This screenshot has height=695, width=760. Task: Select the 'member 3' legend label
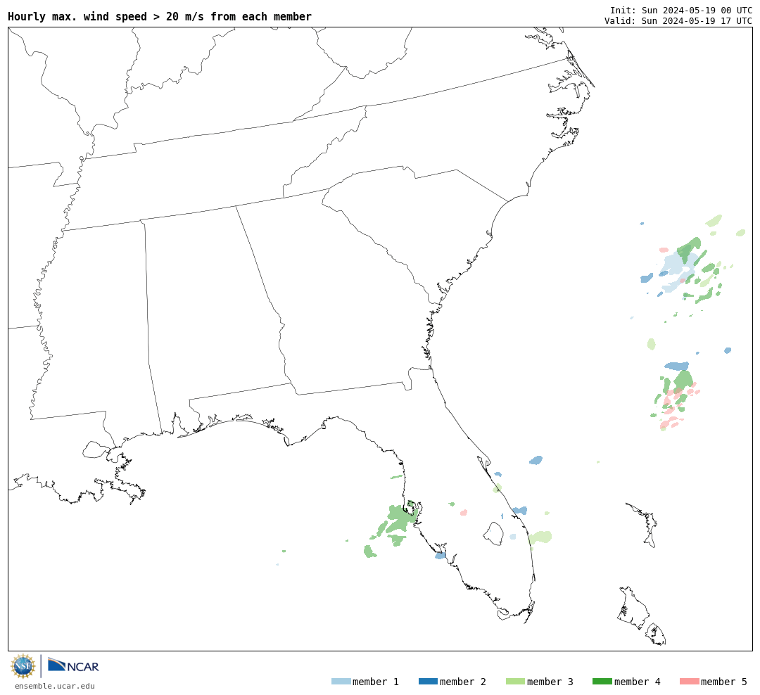coord(550,682)
